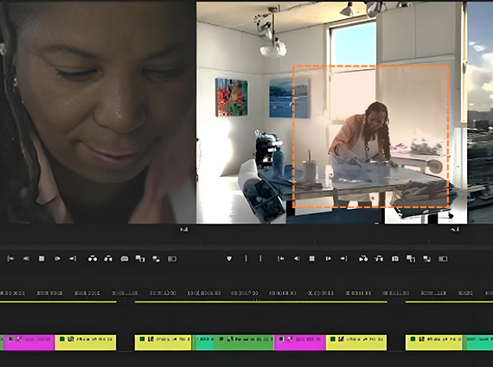493x367 pixels.
Task: Click overlapping-squares icon under the left viewer
Action: [140, 258]
